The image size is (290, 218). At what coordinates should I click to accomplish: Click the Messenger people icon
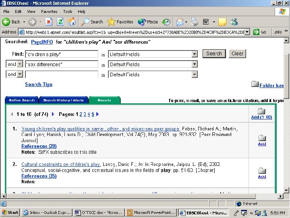(234, 22)
